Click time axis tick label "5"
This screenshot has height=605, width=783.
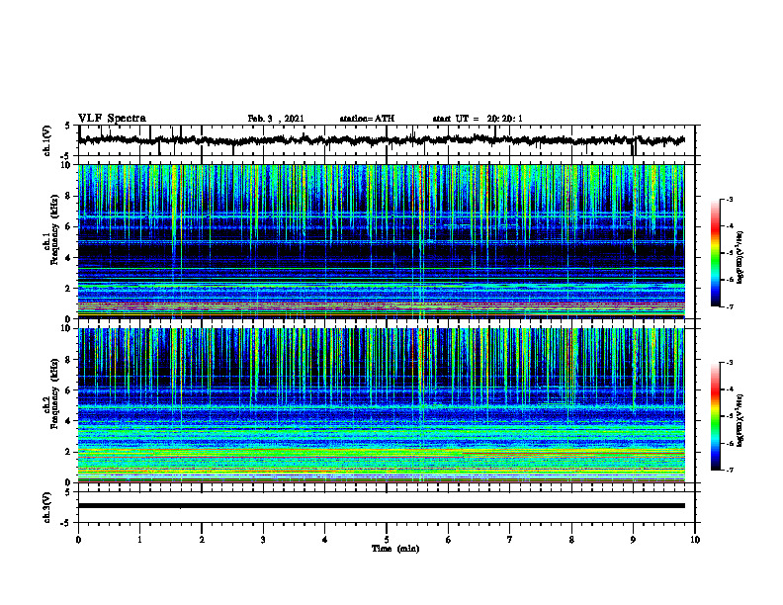(x=387, y=540)
